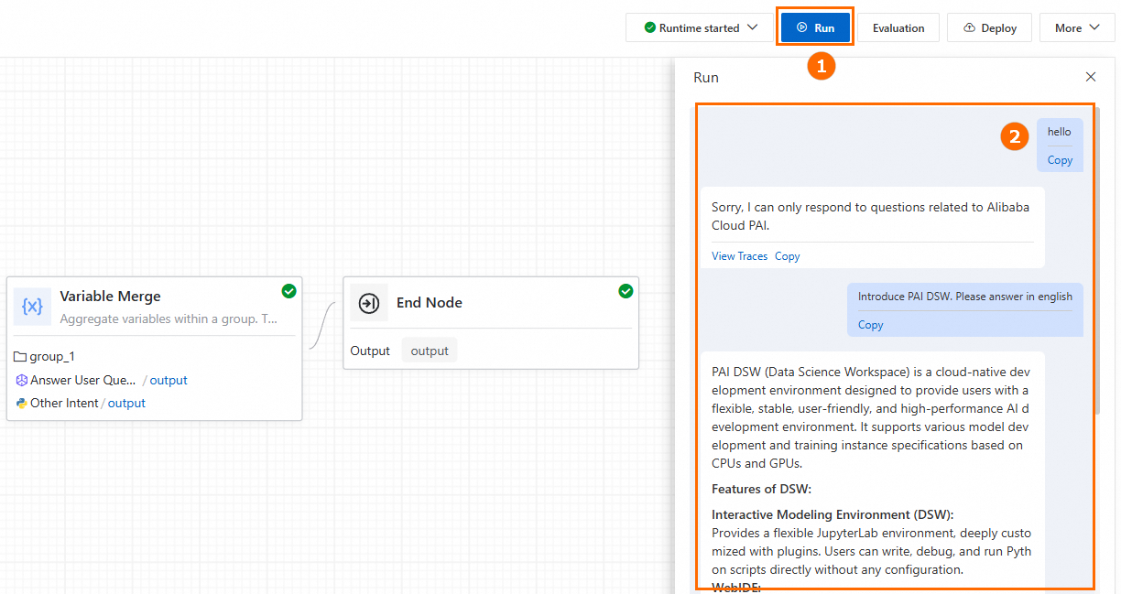1121x594 pixels.
Task: Click the play icon inside Run button
Action: pos(802,27)
